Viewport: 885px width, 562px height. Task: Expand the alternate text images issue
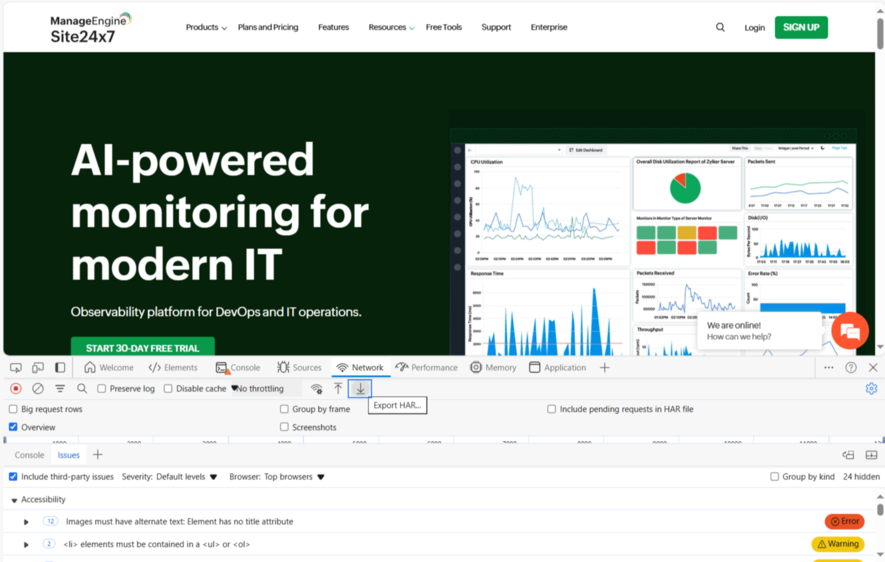[26, 522]
